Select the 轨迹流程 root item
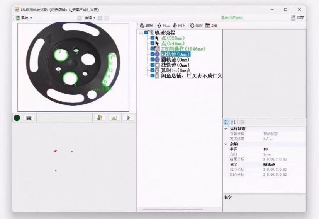319x219 pixels. 165,33
